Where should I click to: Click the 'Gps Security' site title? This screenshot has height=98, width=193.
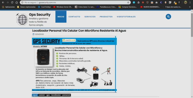40,15
